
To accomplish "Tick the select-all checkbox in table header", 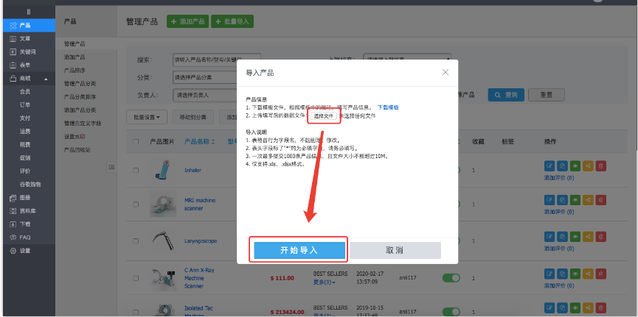I will click(x=135, y=141).
